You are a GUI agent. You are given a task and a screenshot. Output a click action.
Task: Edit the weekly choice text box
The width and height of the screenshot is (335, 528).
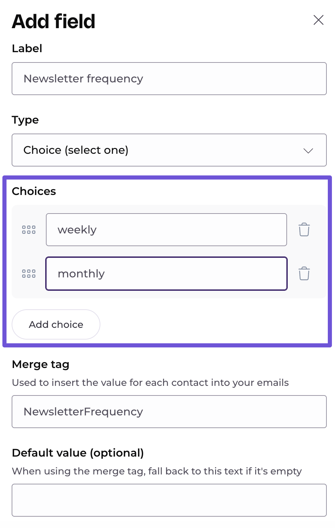point(166,230)
